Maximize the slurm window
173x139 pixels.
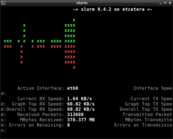[165, 3]
